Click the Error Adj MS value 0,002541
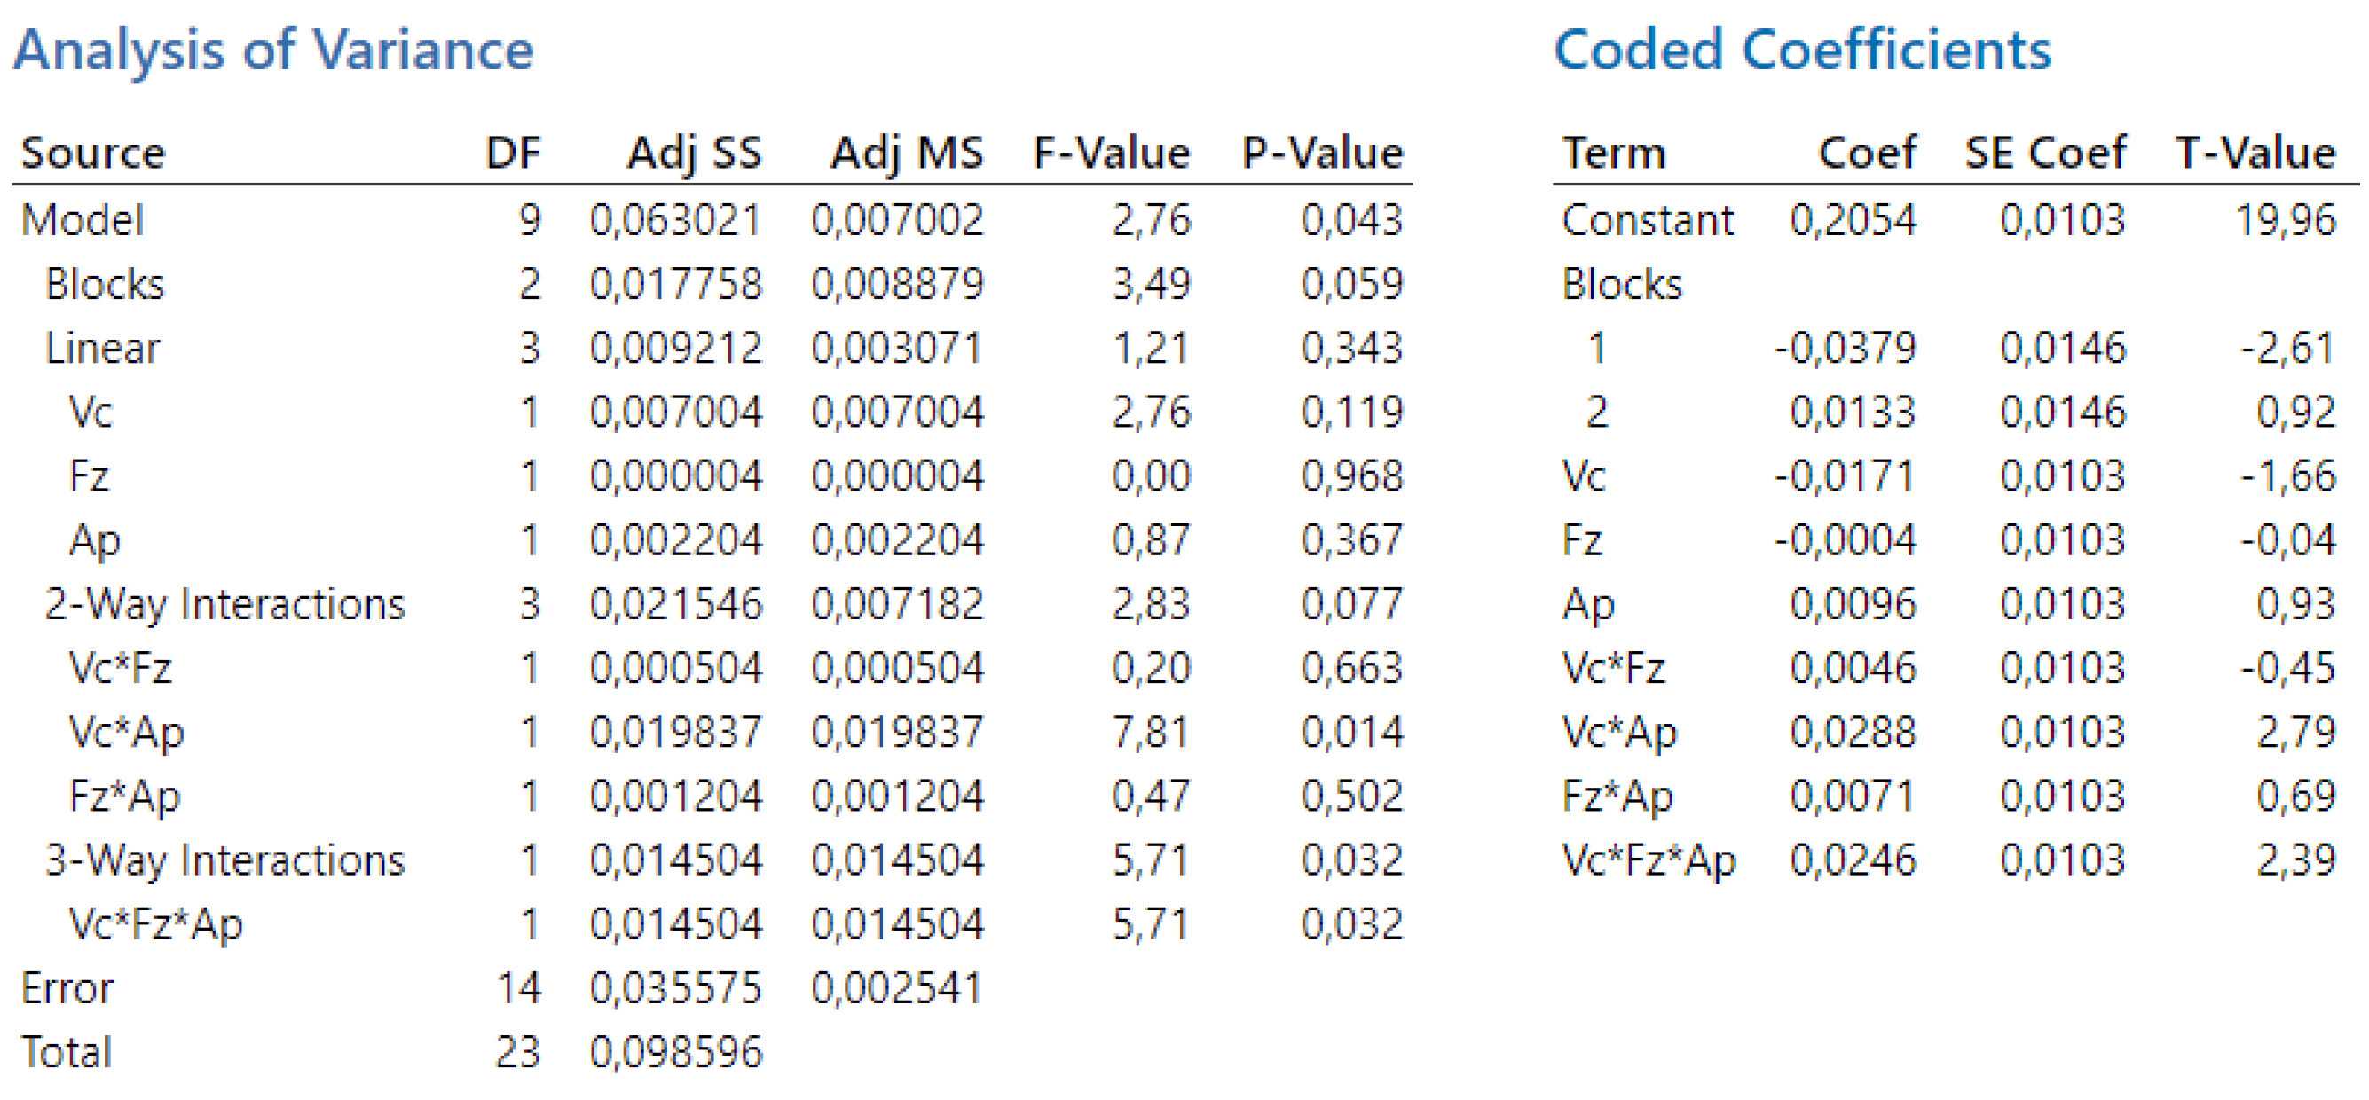Screen dimensions: 2369x1100 (x=897, y=989)
